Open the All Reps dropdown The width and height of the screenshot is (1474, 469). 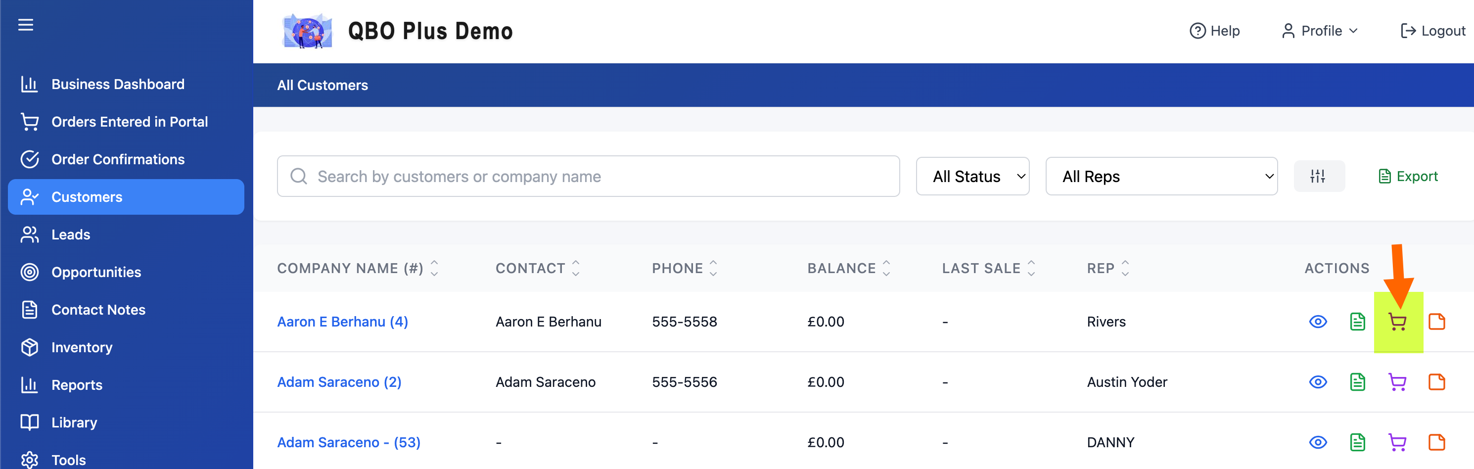(1161, 177)
